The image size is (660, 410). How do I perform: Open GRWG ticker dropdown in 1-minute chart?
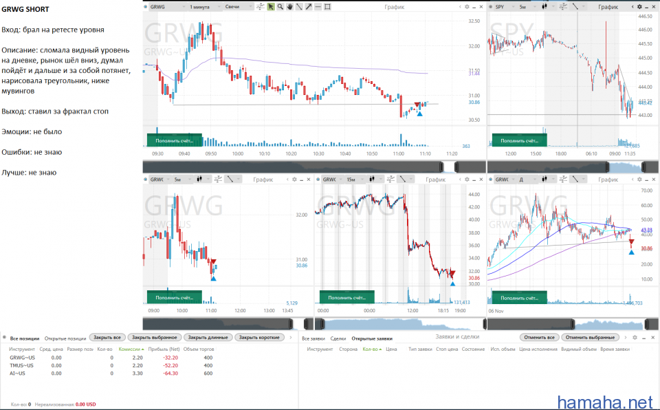pos(168,7)
